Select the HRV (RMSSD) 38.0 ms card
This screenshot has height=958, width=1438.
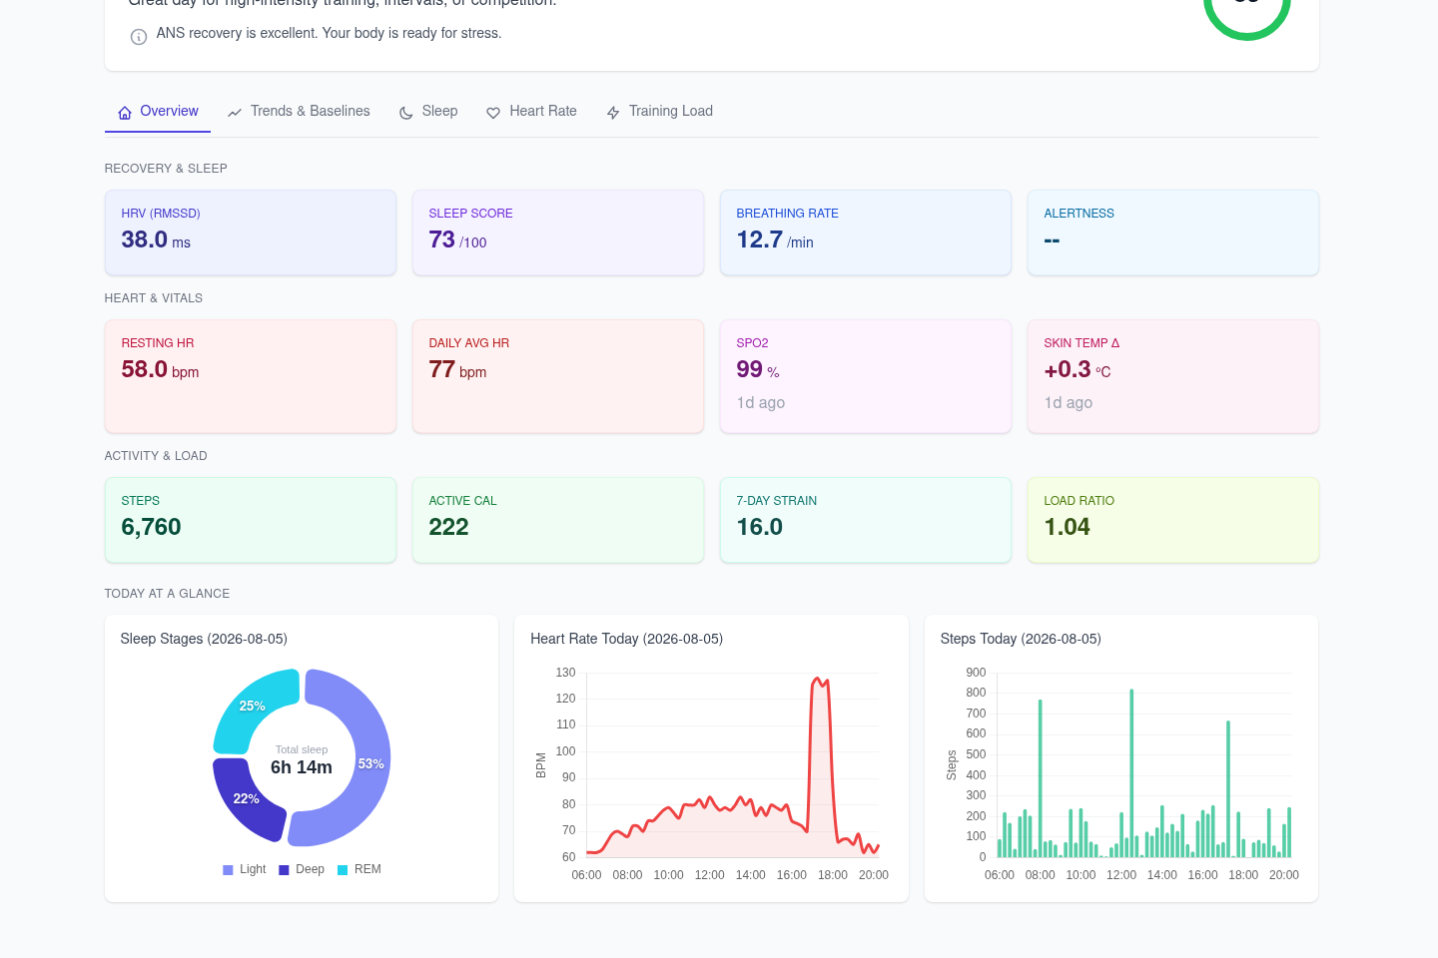(x=251, y=233)
